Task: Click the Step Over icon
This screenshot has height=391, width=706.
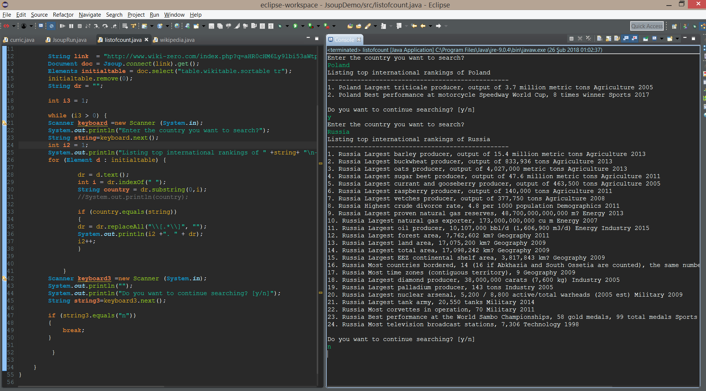Action: point(105,26)
